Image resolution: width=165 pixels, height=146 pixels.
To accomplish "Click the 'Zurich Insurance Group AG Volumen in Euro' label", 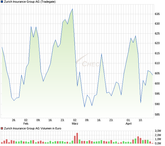I will point(32,128).
